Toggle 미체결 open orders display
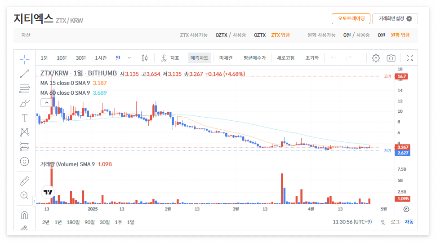Image resolution: width=436 pixels, height=242 pixels. [x=226, y=58]
